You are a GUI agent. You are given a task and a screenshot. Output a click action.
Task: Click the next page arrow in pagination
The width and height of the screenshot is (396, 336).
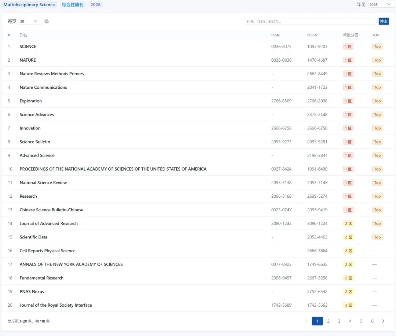point(383,321)
